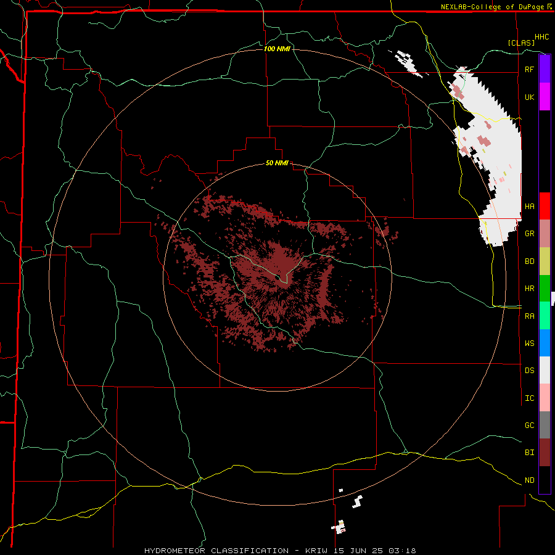Click the magenta UK legend swatch
The width and height of the screenshot is (555, 555).
(545, 97)
